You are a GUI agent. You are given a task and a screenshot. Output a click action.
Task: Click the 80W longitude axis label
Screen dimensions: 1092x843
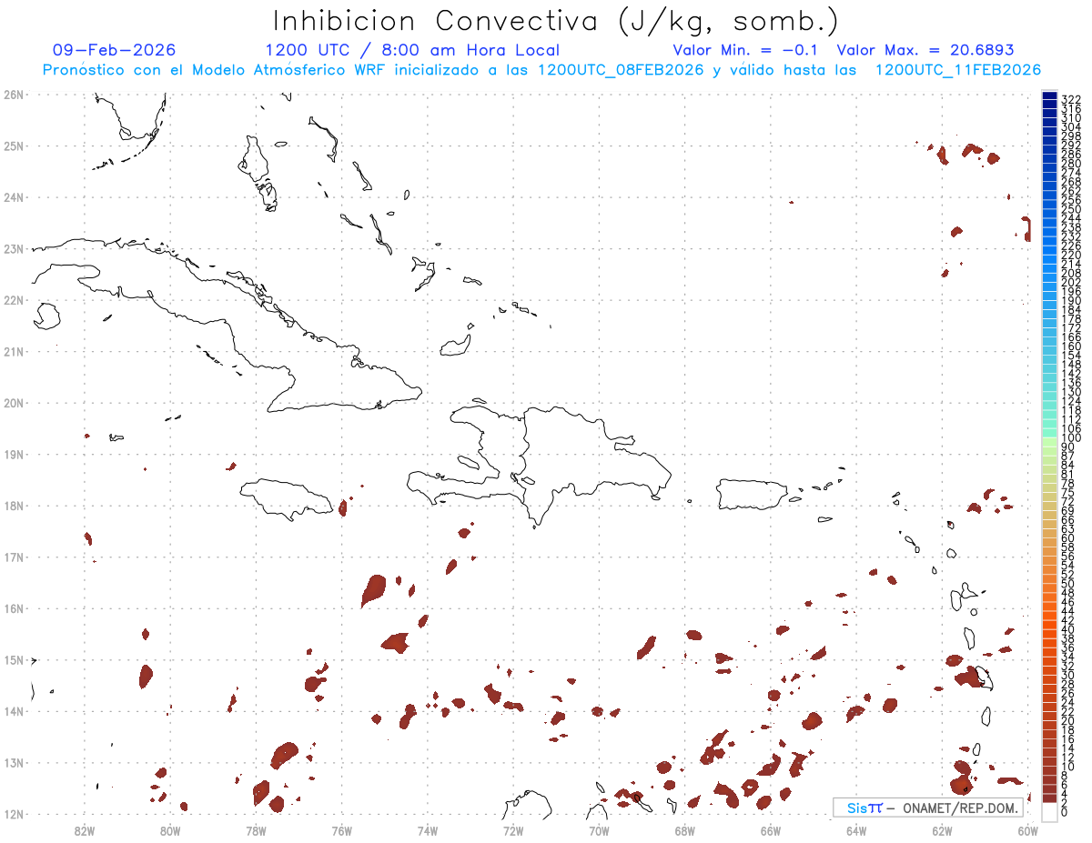tap(170, 829)
